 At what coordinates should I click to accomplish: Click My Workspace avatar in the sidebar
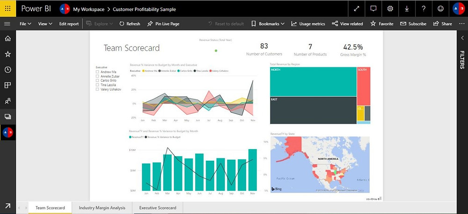pos(8,132)
